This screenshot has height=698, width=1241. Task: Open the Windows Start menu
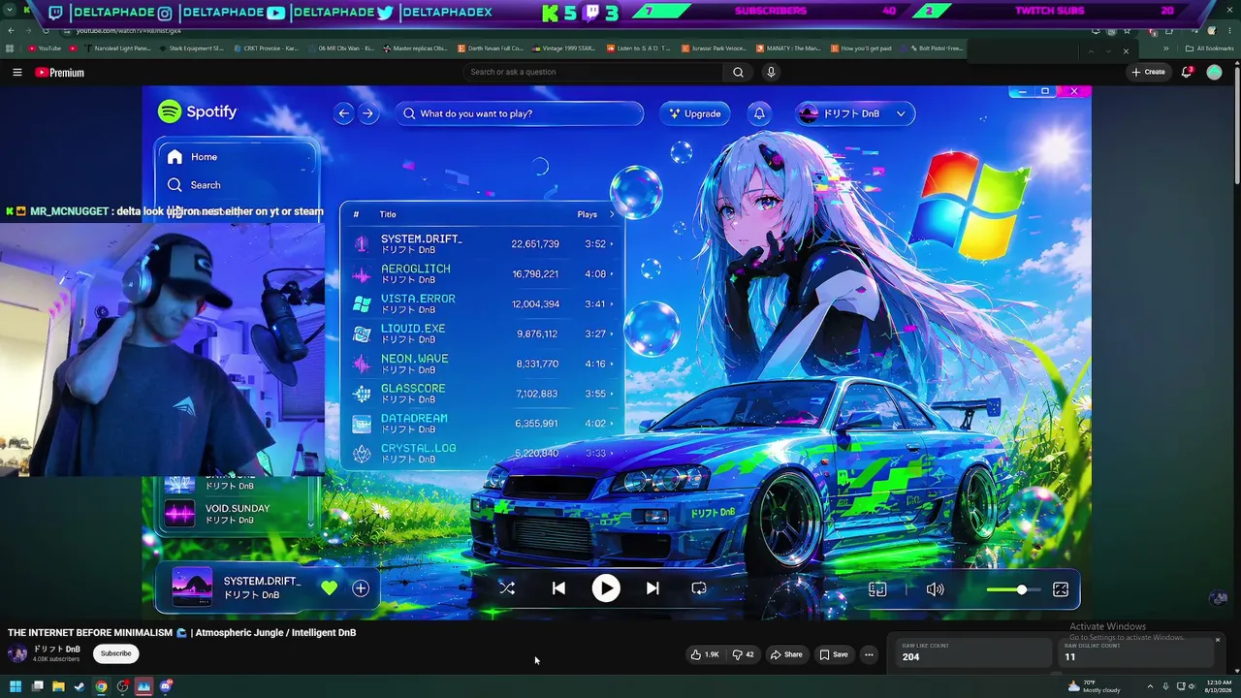pyautogui.click(x=16, y=686)
